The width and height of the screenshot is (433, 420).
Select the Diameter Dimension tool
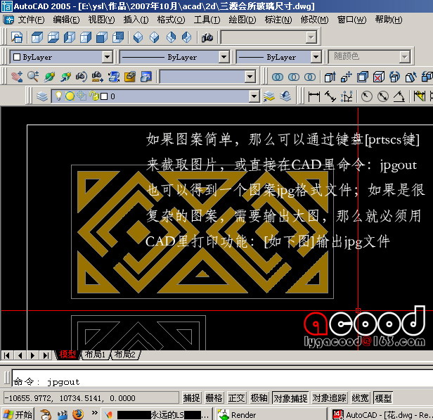coord(383,96)
